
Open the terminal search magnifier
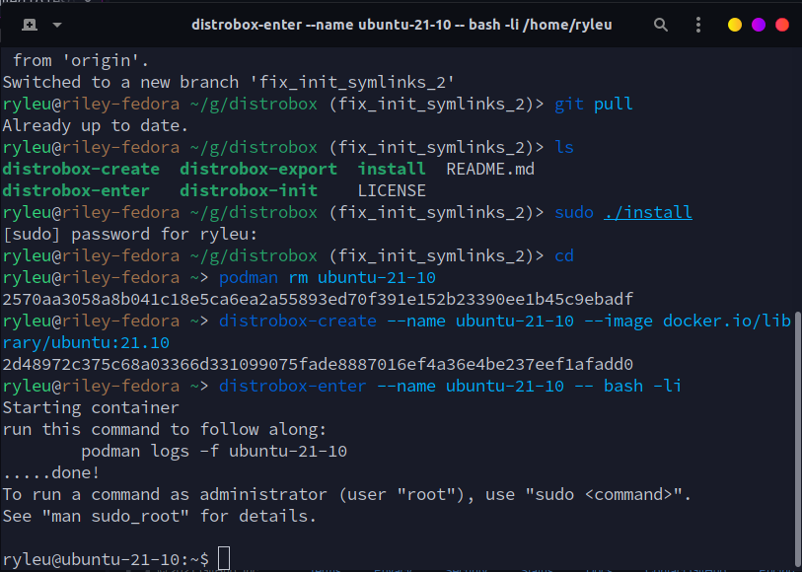pos(661,25)
